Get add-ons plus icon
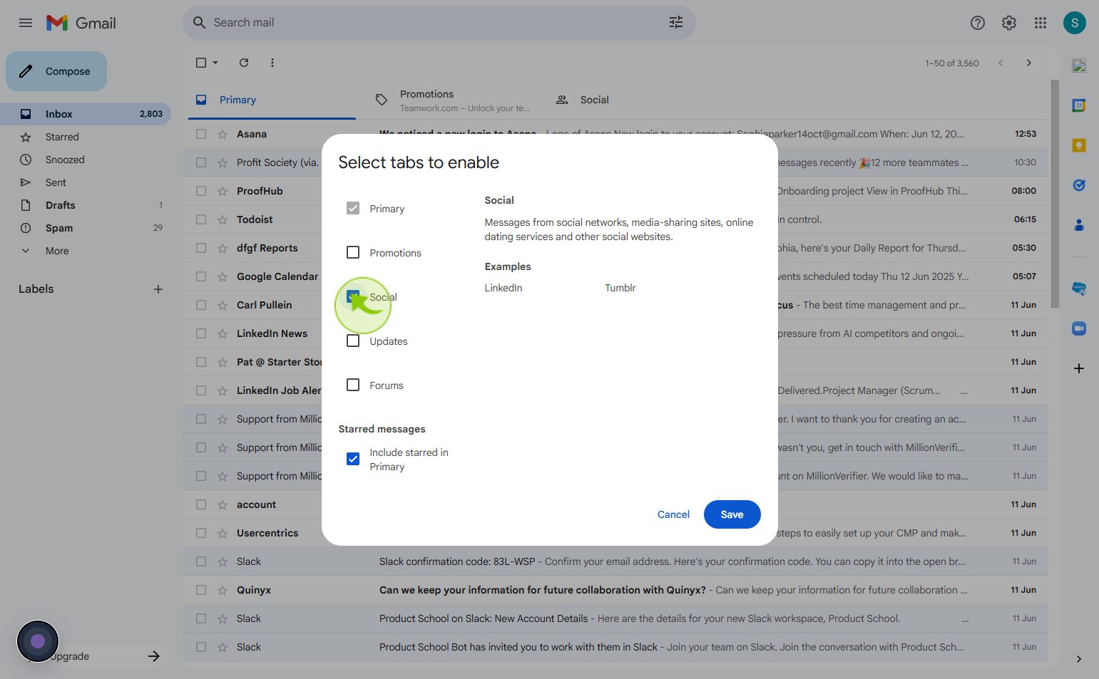The image size is (1099, 679). (x=1079, y=368)
